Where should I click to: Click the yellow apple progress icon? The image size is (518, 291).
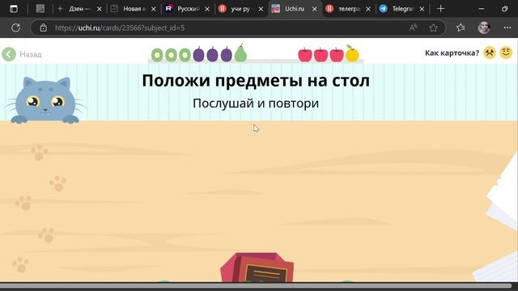click(352, 54)
